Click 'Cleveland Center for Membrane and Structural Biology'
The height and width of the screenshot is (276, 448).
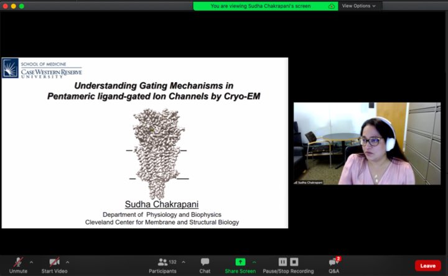(x=162, y=222)
